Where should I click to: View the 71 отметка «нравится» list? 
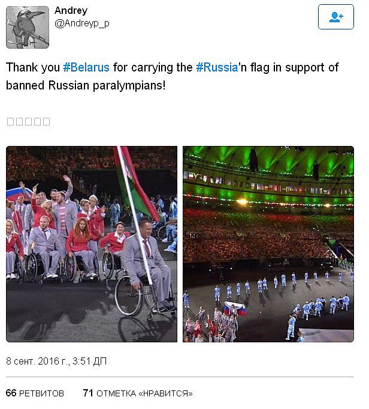(x=138, y=393)
